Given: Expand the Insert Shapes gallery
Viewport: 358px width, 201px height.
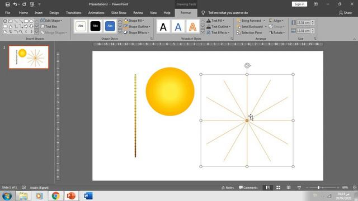Looking at the screenshot, I should (36, 32).
